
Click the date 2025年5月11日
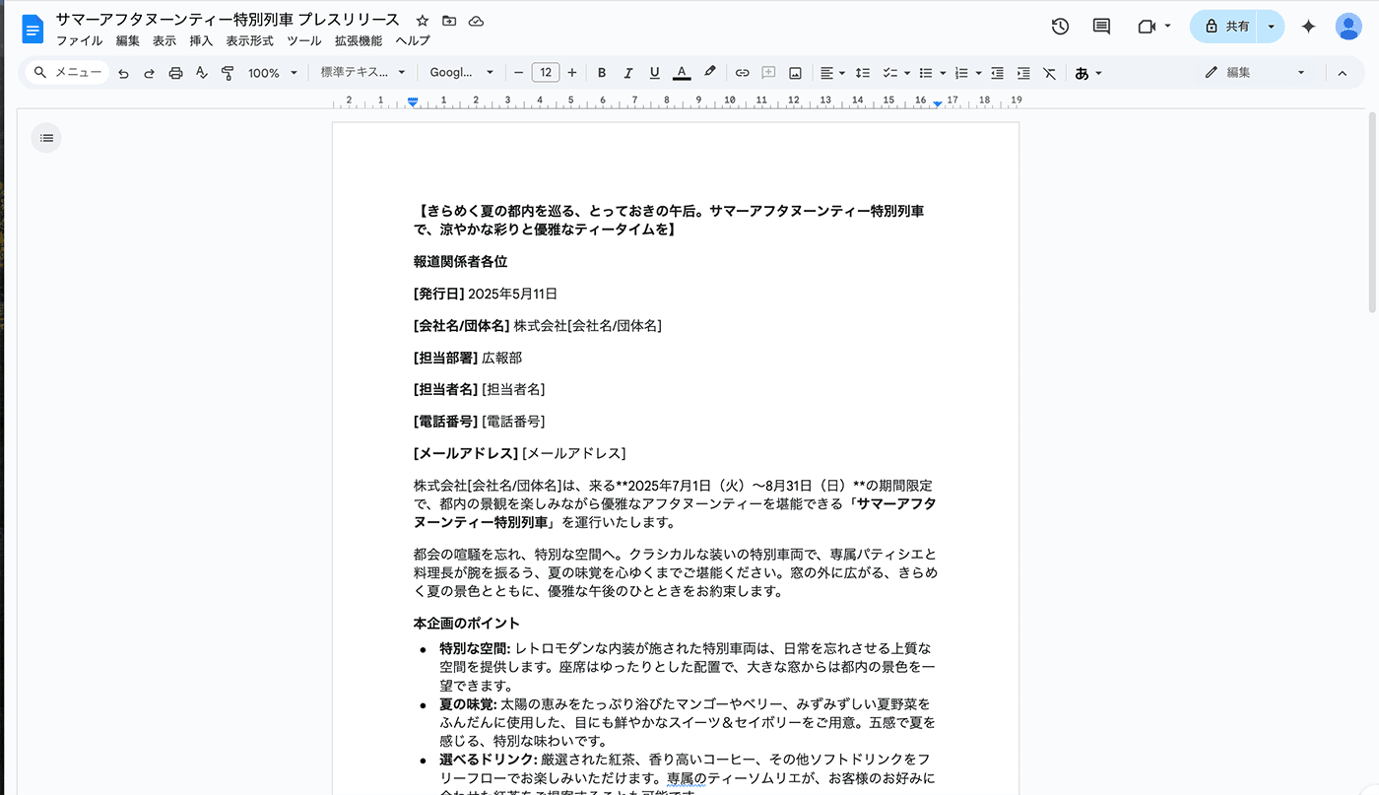[x=513, y=294]
